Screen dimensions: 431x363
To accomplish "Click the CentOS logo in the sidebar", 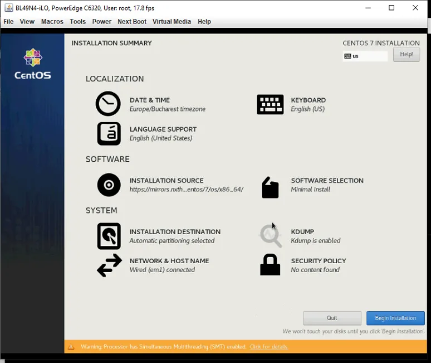I will (x=33, y=64).
